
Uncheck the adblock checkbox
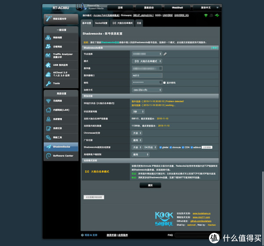coord(193,147)
